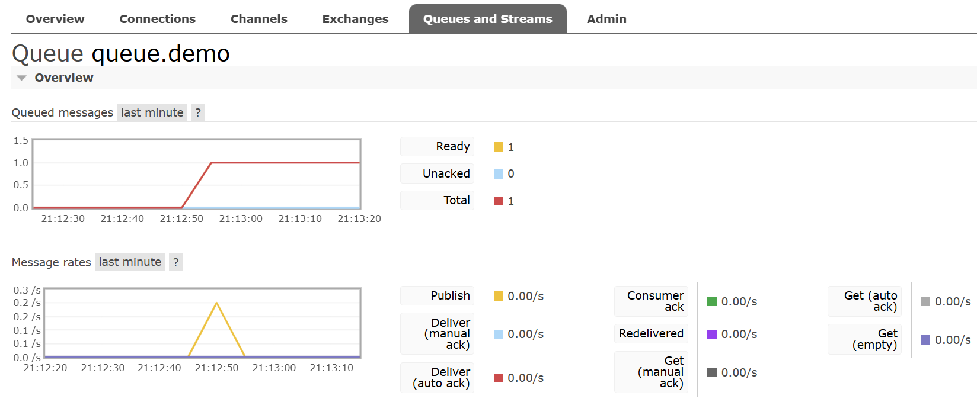The width and height of the screenshot is (977, 402).
Task: Click the green Consumer ack swatch
Action: point(712,302)
